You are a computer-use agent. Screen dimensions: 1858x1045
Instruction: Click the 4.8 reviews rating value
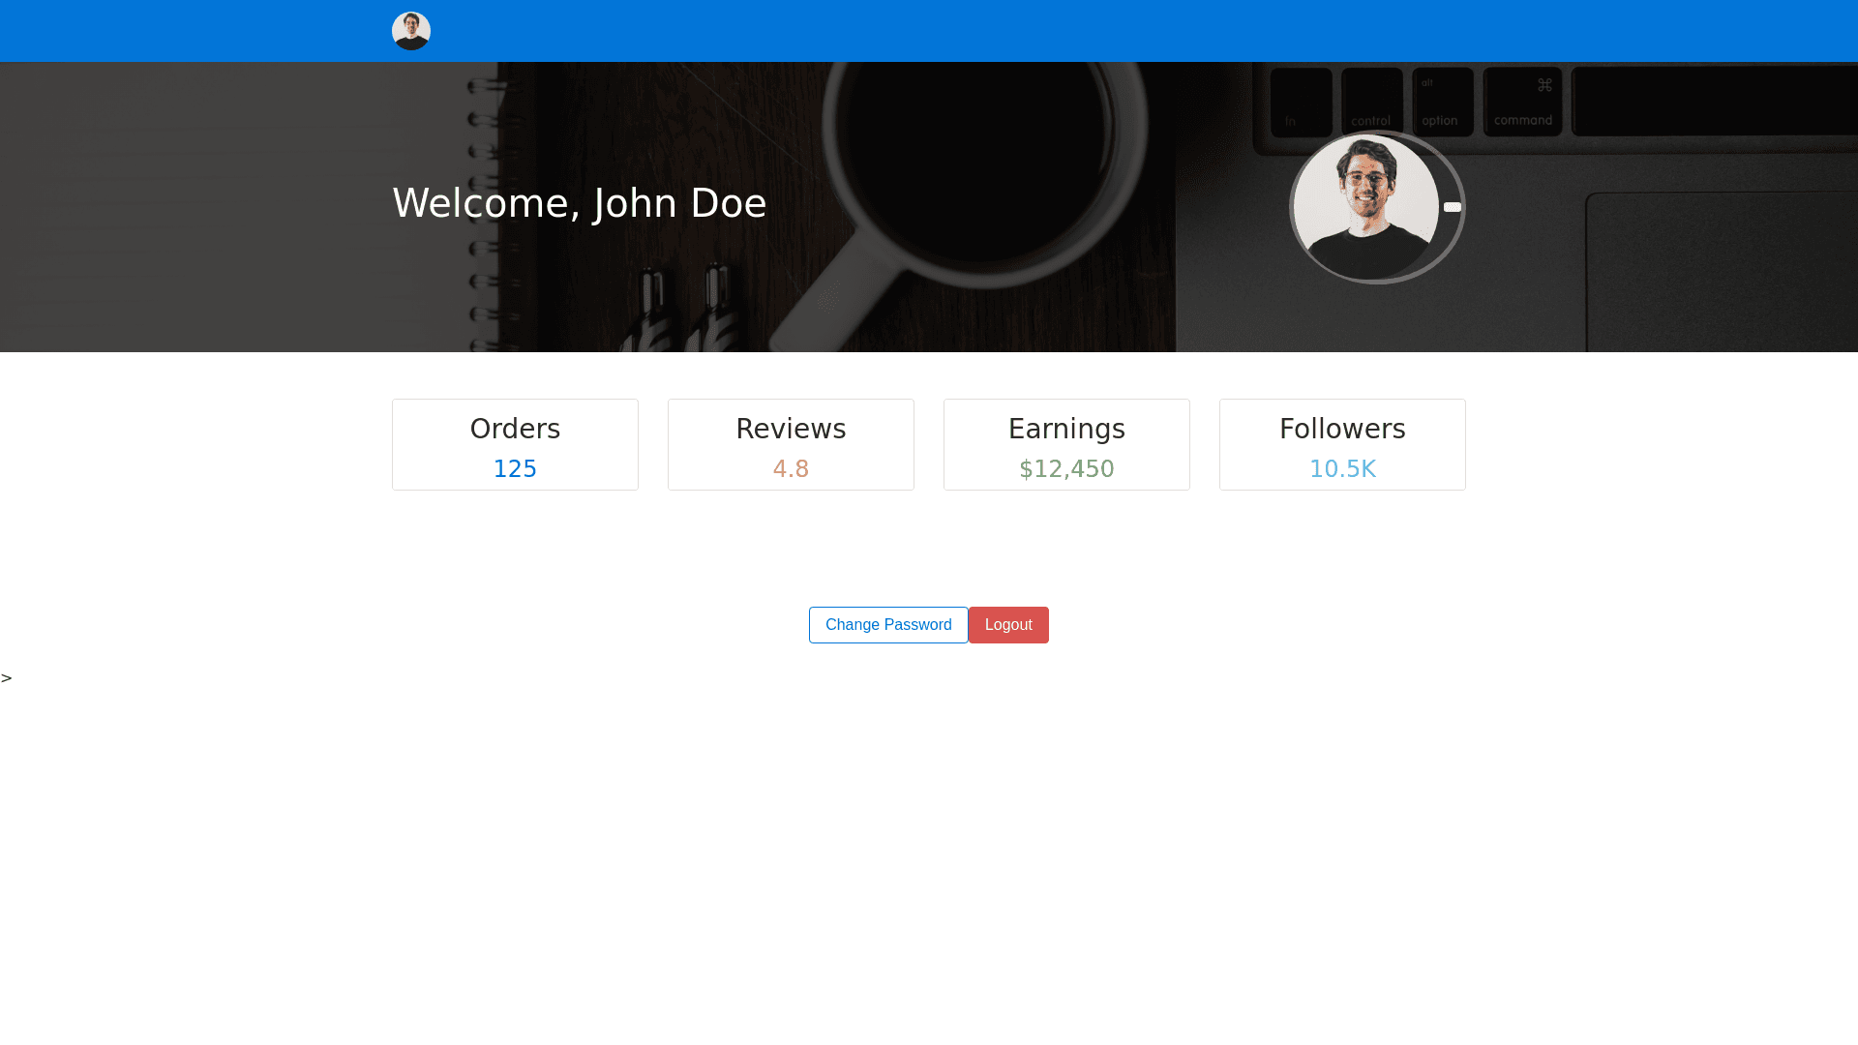(791, 469)
